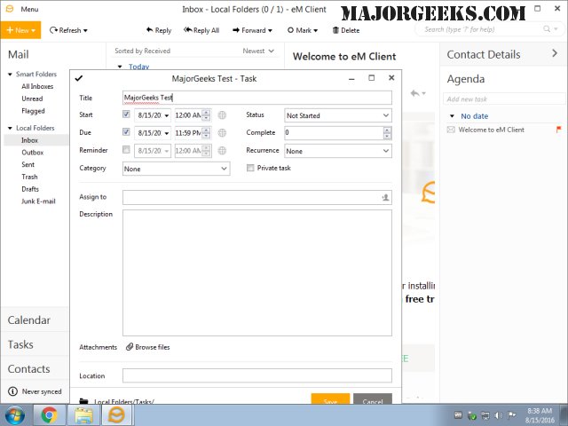This screenshot has height=426, width=568.
Task: Click the contact picker icon in Assign to
Action: point(385,197)
